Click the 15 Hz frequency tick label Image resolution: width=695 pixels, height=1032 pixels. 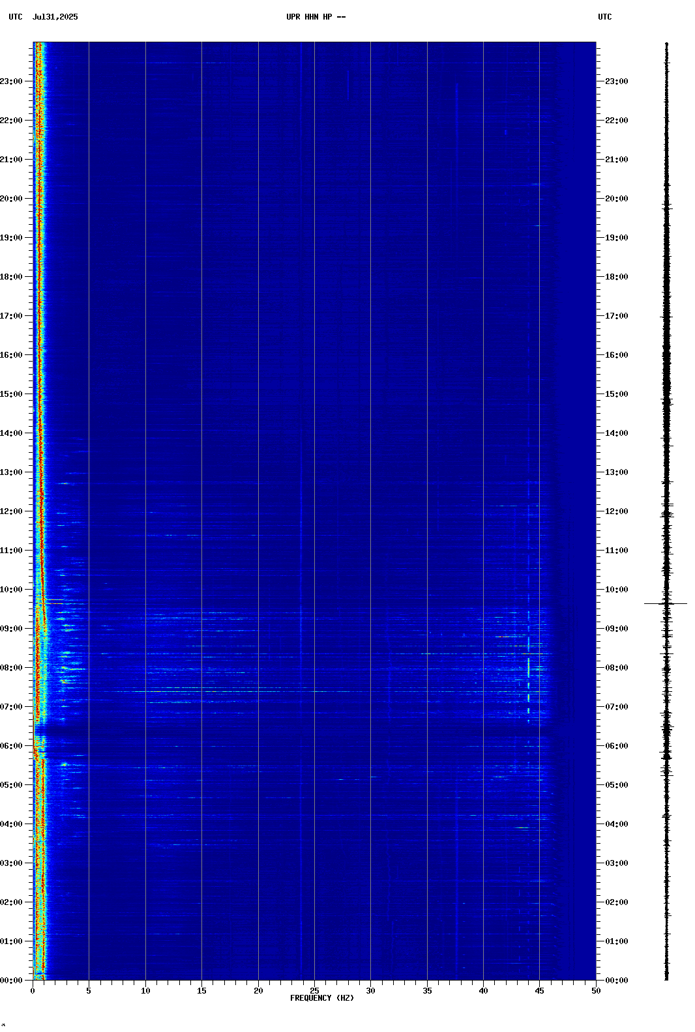click(201, 991)
